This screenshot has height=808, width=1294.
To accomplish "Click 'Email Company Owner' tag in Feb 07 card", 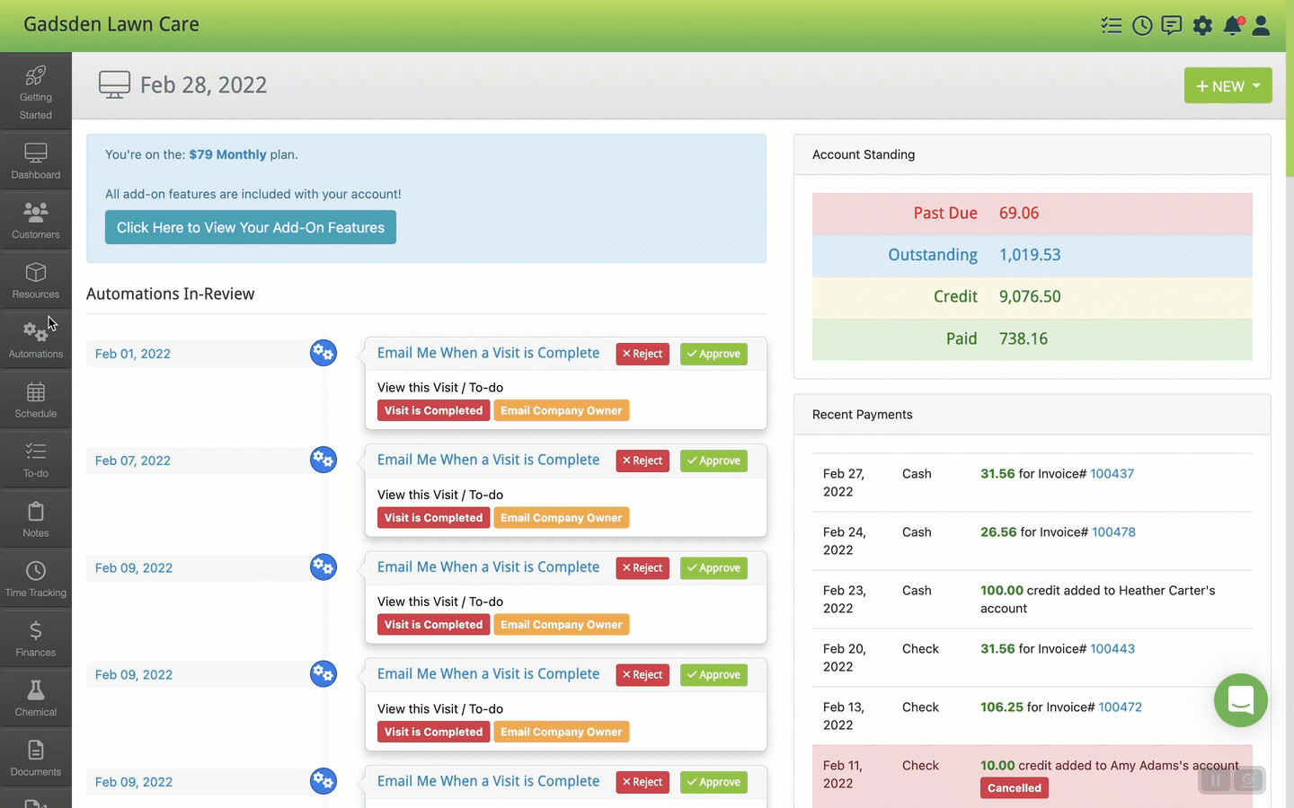I will pyautogui.click(x=562, y=518).
